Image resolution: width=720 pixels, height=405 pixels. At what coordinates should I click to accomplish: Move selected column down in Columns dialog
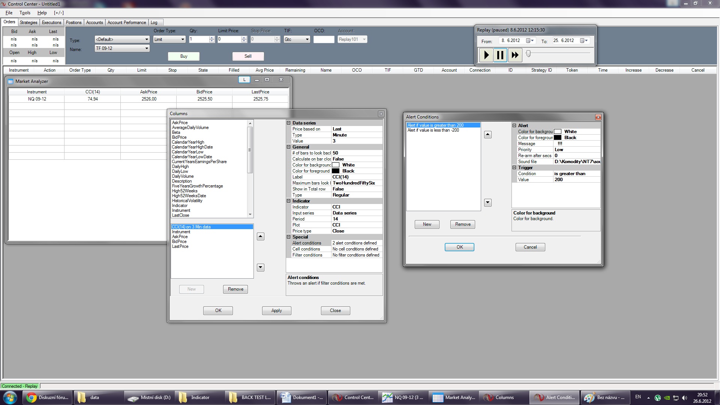tap(261, 267)
